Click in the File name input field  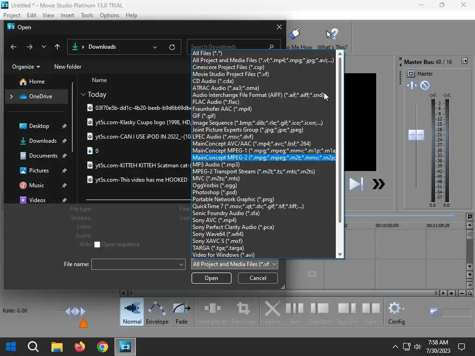(x=135, y=264)
